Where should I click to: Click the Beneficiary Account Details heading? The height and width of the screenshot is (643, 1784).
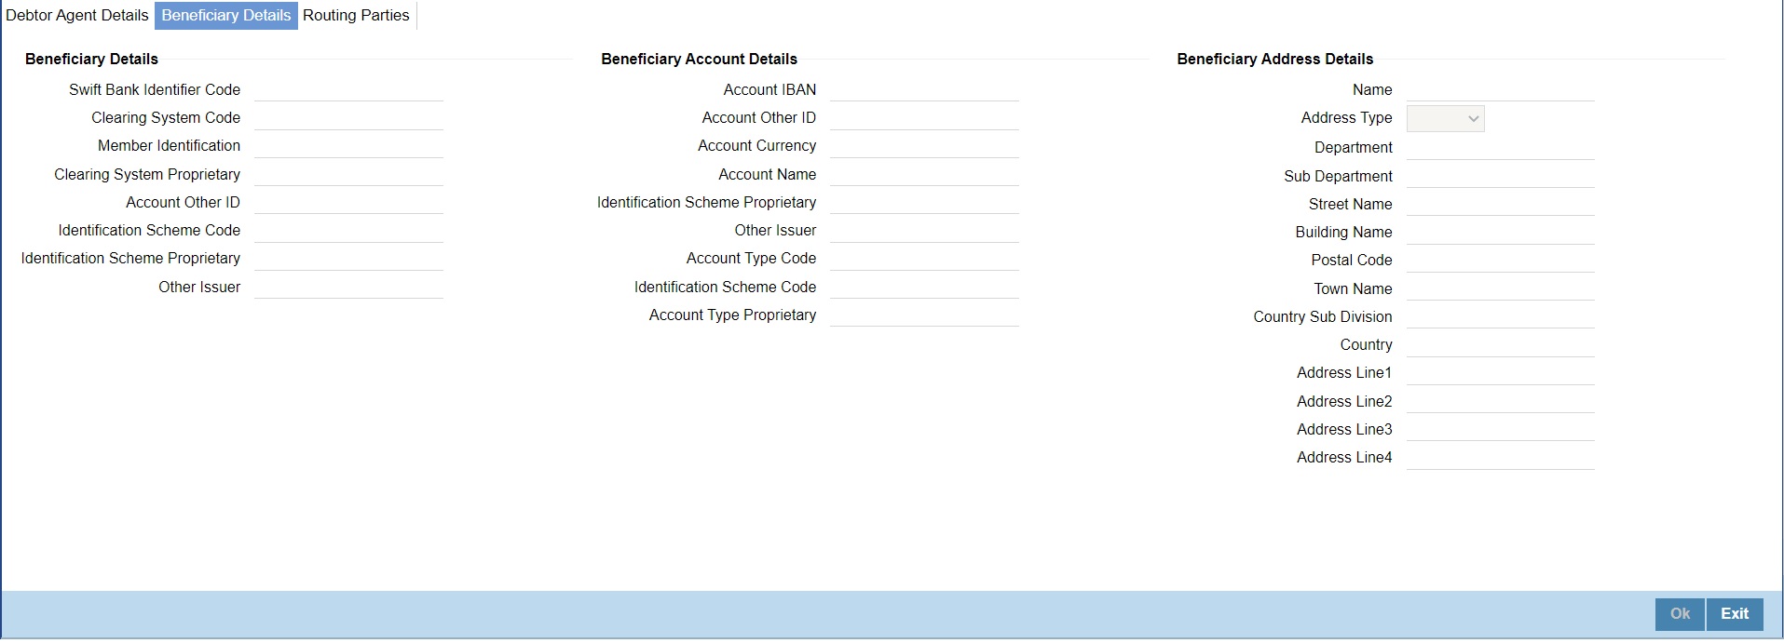699,59
